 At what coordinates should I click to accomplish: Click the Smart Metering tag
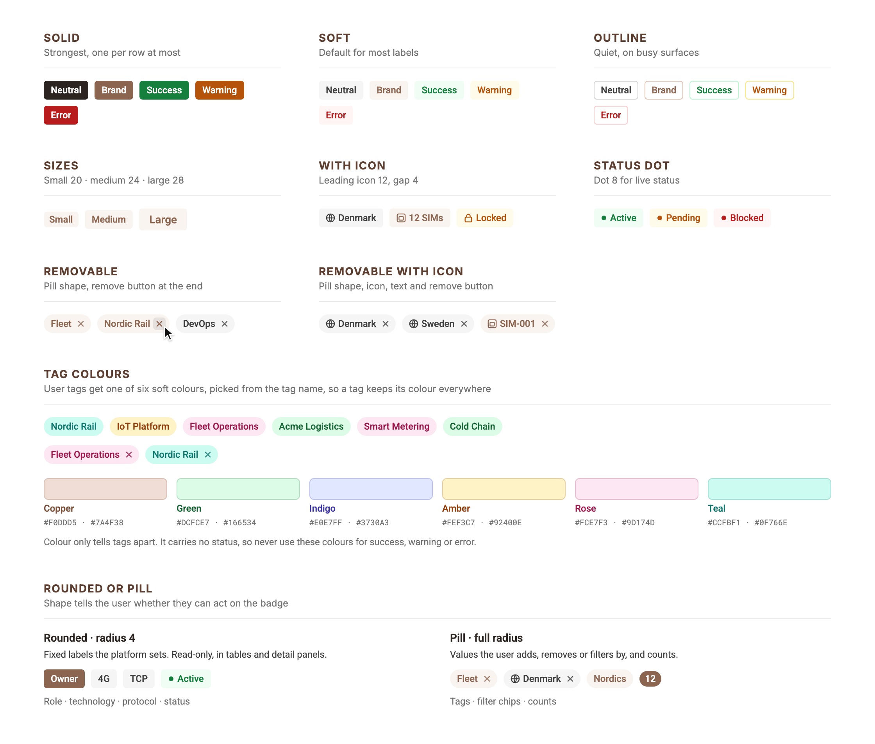(x=396, y=426)
